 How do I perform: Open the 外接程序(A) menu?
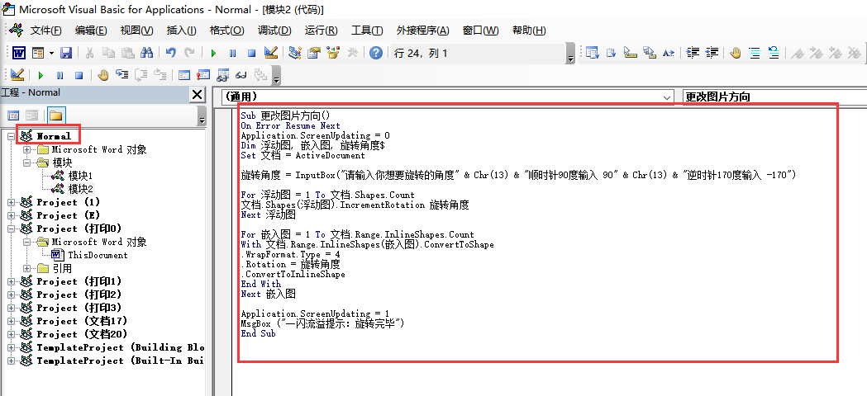423,31
